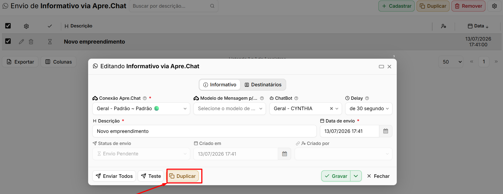Open the Modelo de Mensagem dropdown
The image size is (503, 194).
[x=230, y=109]
